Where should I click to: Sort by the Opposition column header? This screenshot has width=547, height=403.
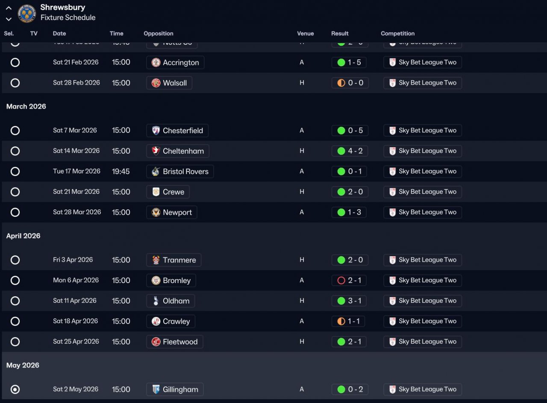[x=158, y=33]
